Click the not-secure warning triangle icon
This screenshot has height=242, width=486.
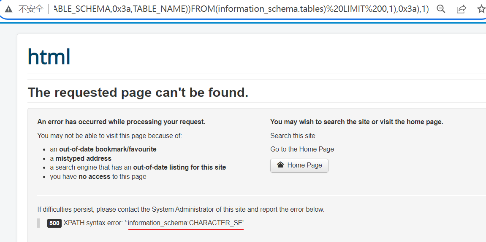(x=8, y=9)
